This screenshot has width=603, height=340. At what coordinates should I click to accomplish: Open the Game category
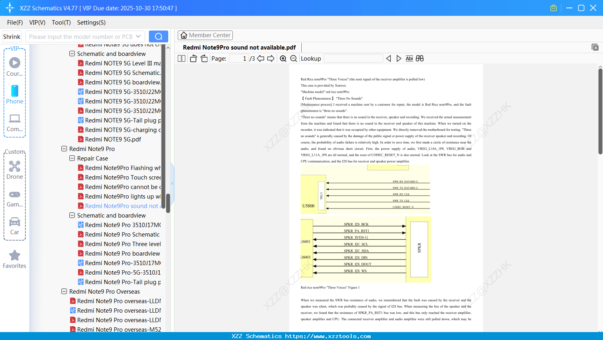15,198
